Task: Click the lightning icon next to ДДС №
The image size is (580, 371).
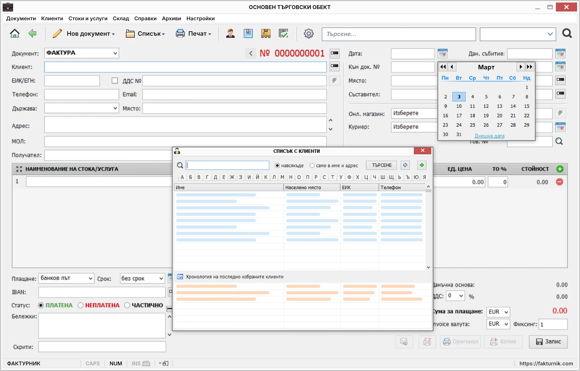Action: (x=335, y=80)
